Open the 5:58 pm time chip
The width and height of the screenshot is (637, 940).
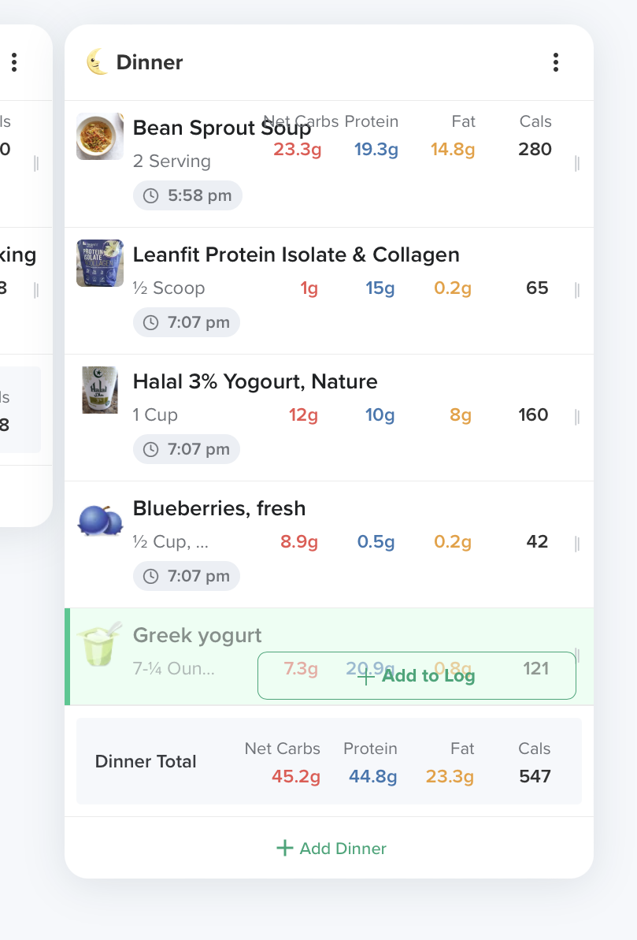point(187,195)
